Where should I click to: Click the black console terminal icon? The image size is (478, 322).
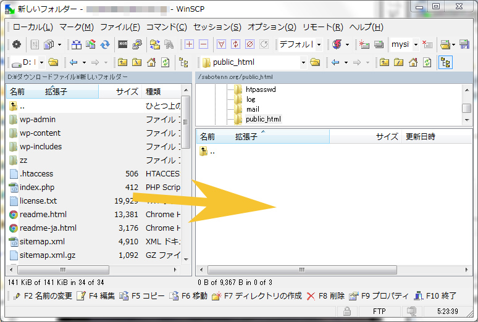(x=122, y=44)
